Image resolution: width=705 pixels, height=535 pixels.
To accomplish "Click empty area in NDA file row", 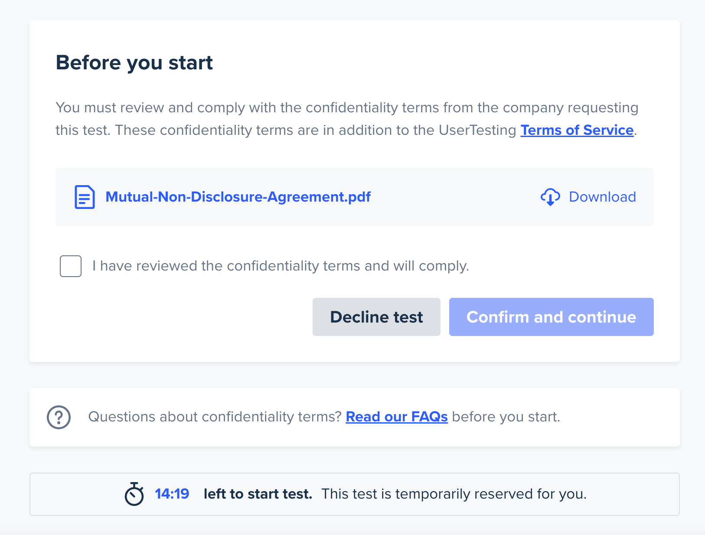I will coord(455,197).
